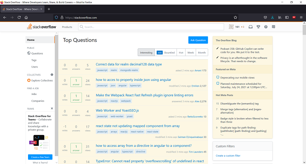
Task: Select the Week filter tab
Action: click(191, 53)
